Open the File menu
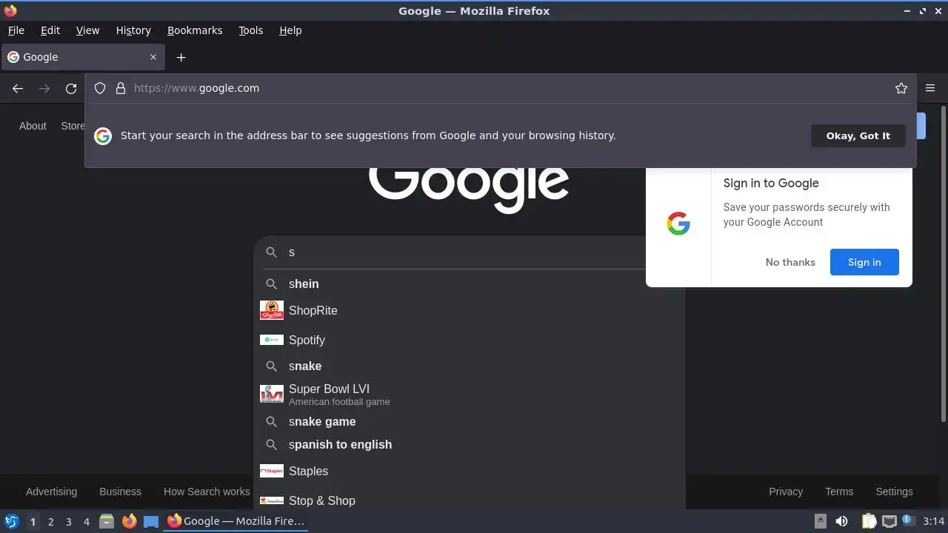This screenshot has width=948, height=533. click(16, 30)
